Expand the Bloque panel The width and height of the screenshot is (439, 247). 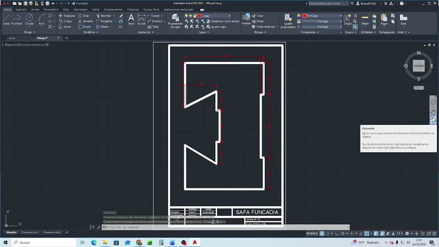click(x=260, y=32)
